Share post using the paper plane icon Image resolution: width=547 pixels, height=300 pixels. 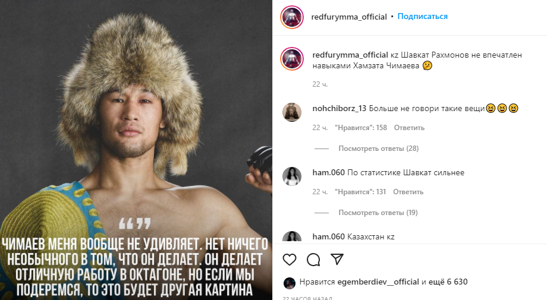pos(337,260)
